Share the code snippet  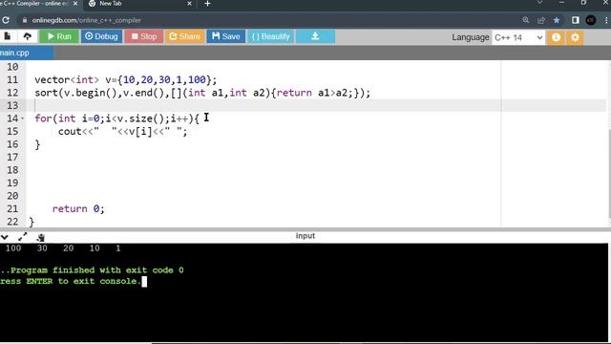coord(184,36)
